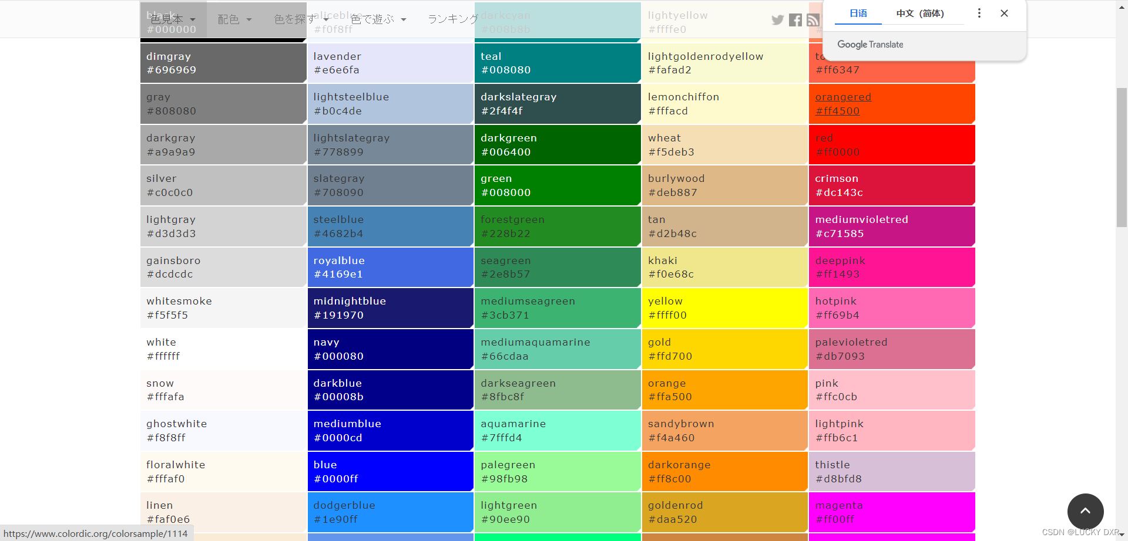The image size is (1128, 541).
Task: Choose the dodgerblue #1e90ff swatch
Action: point(391,512)
